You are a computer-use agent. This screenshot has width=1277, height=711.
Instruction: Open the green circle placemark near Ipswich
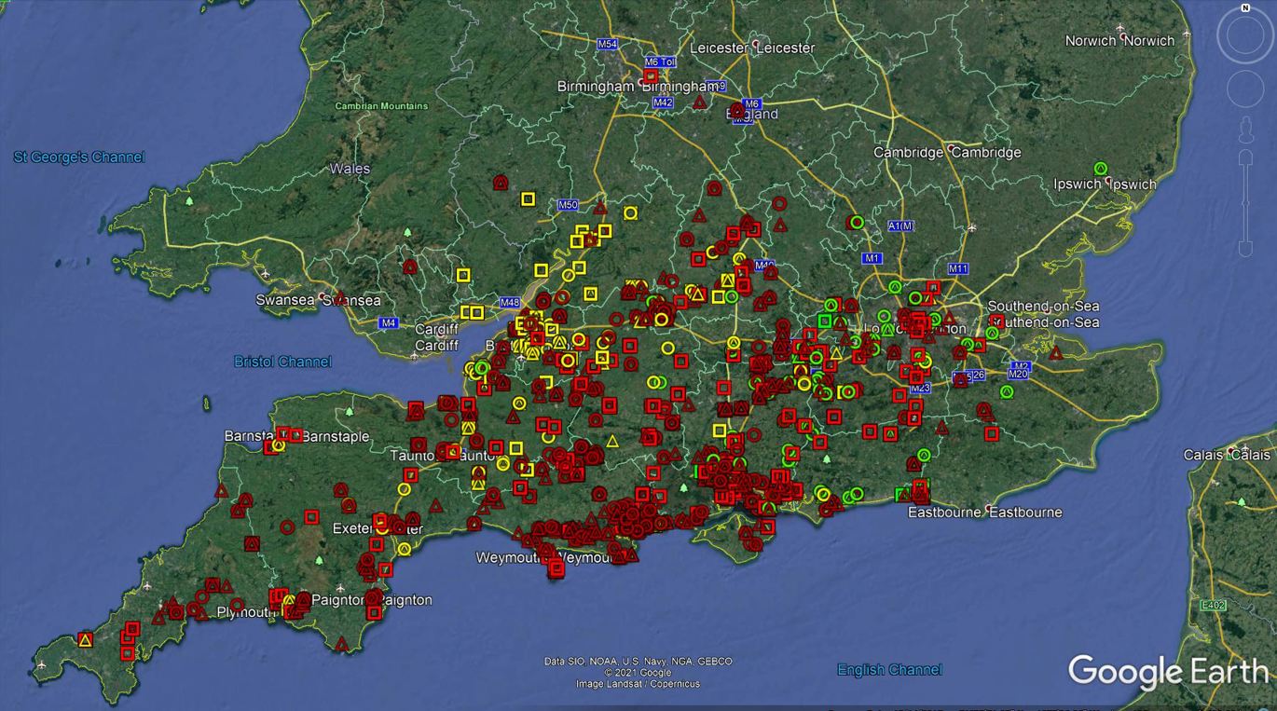pos(1101,170)
